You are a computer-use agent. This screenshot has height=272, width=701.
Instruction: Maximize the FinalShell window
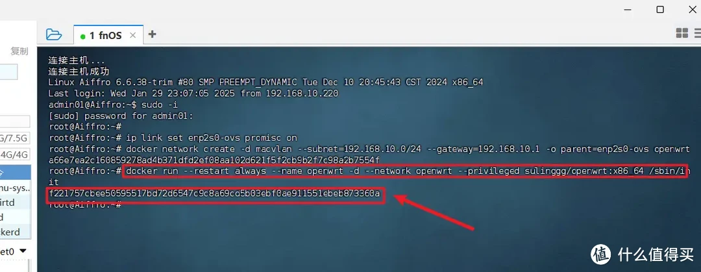[x=660, y=9]
